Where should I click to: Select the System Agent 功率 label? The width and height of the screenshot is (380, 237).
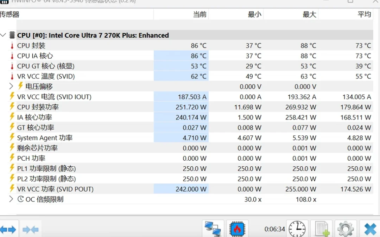coord(45,138)
